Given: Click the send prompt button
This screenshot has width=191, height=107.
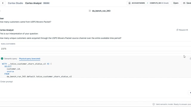Looking at the screenshot, I should [x=190, y=92].
